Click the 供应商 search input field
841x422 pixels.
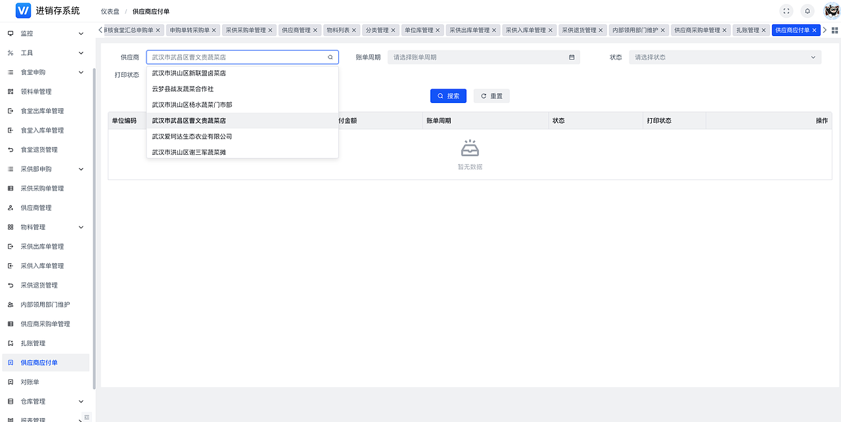pos(242,57)
